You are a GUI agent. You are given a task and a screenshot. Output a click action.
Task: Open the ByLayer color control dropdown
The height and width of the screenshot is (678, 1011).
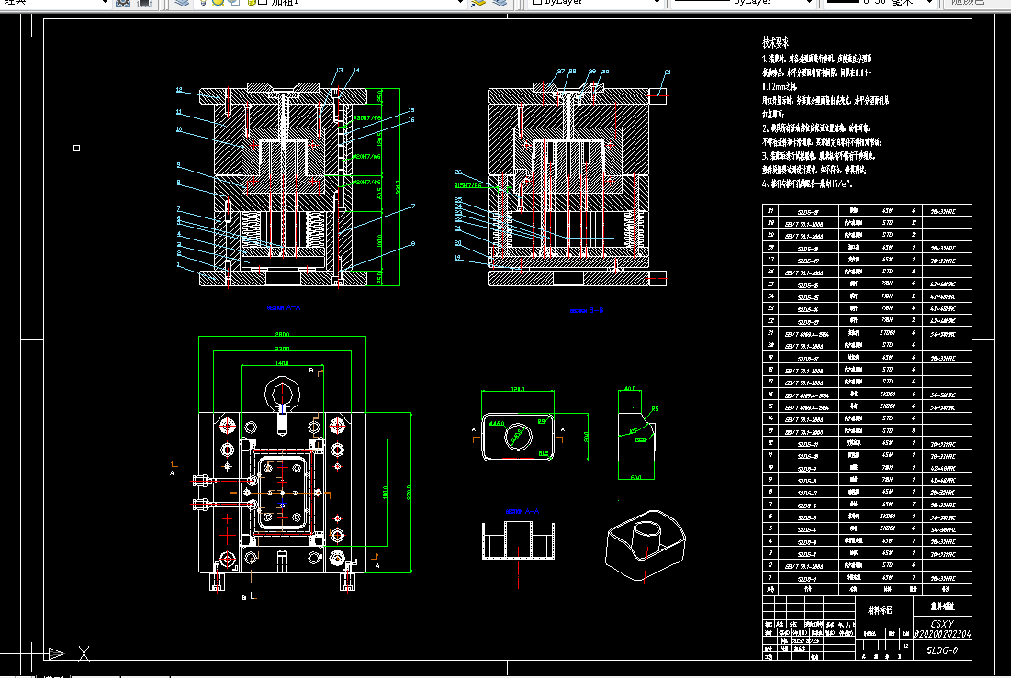click(657, 3)
